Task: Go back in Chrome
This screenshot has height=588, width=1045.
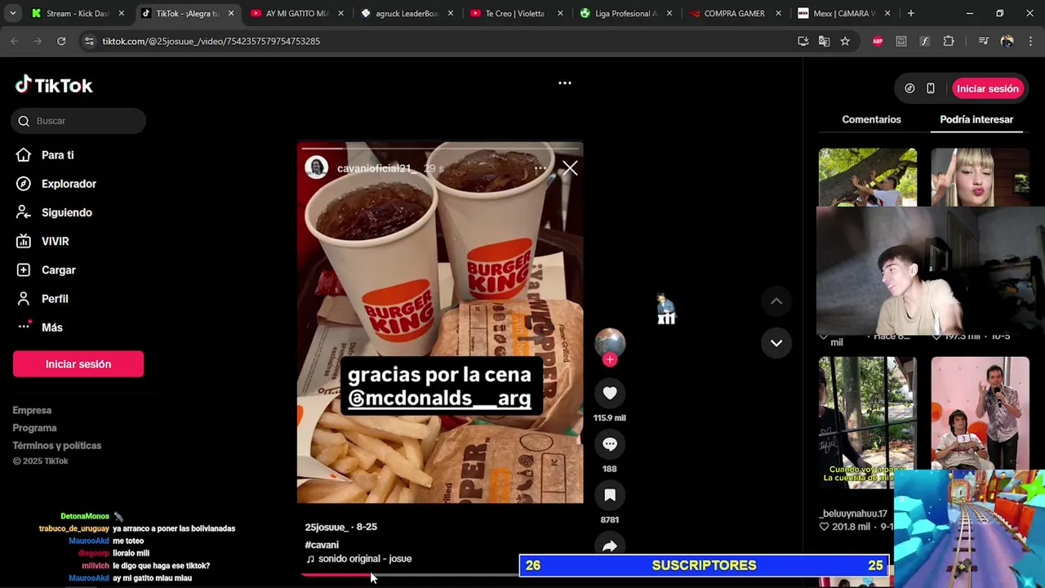Action: pyautogui.click(x=15, y=41)
